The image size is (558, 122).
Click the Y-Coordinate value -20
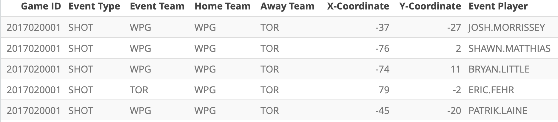[x=454, y=111]
